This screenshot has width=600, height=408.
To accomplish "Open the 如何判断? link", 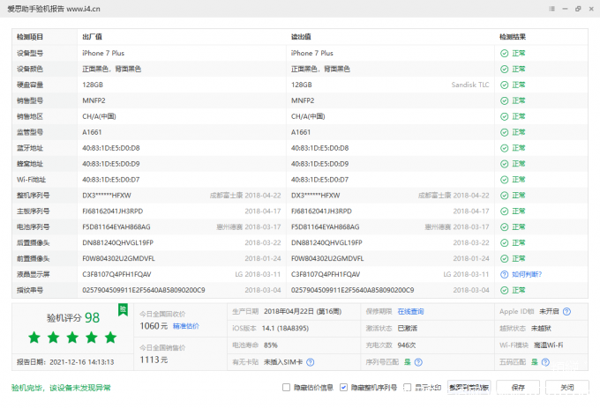I will 527,274.
